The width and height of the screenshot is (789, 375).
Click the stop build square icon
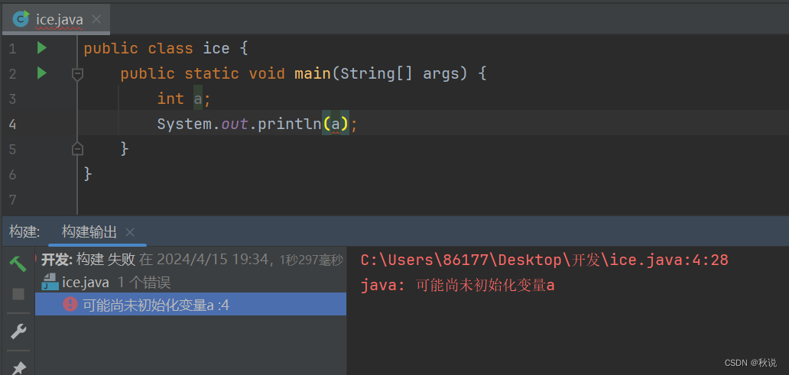coord(18,294)
